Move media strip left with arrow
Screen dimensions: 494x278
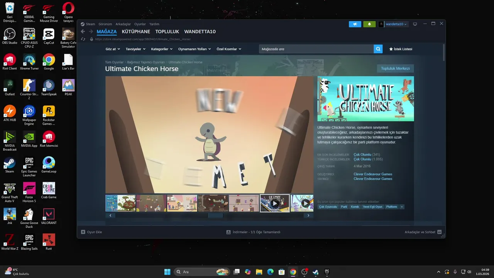[x=110, y=215]
